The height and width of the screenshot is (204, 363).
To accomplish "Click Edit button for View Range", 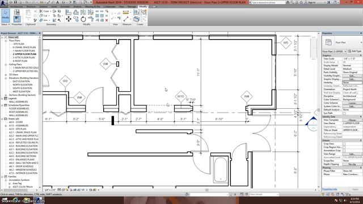I will (352, 154).
